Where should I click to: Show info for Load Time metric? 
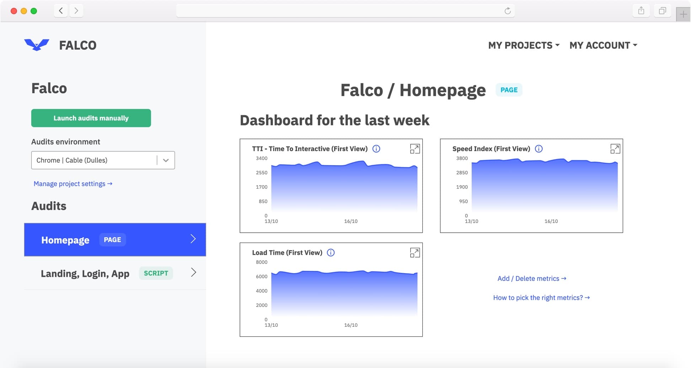(331, 253)
